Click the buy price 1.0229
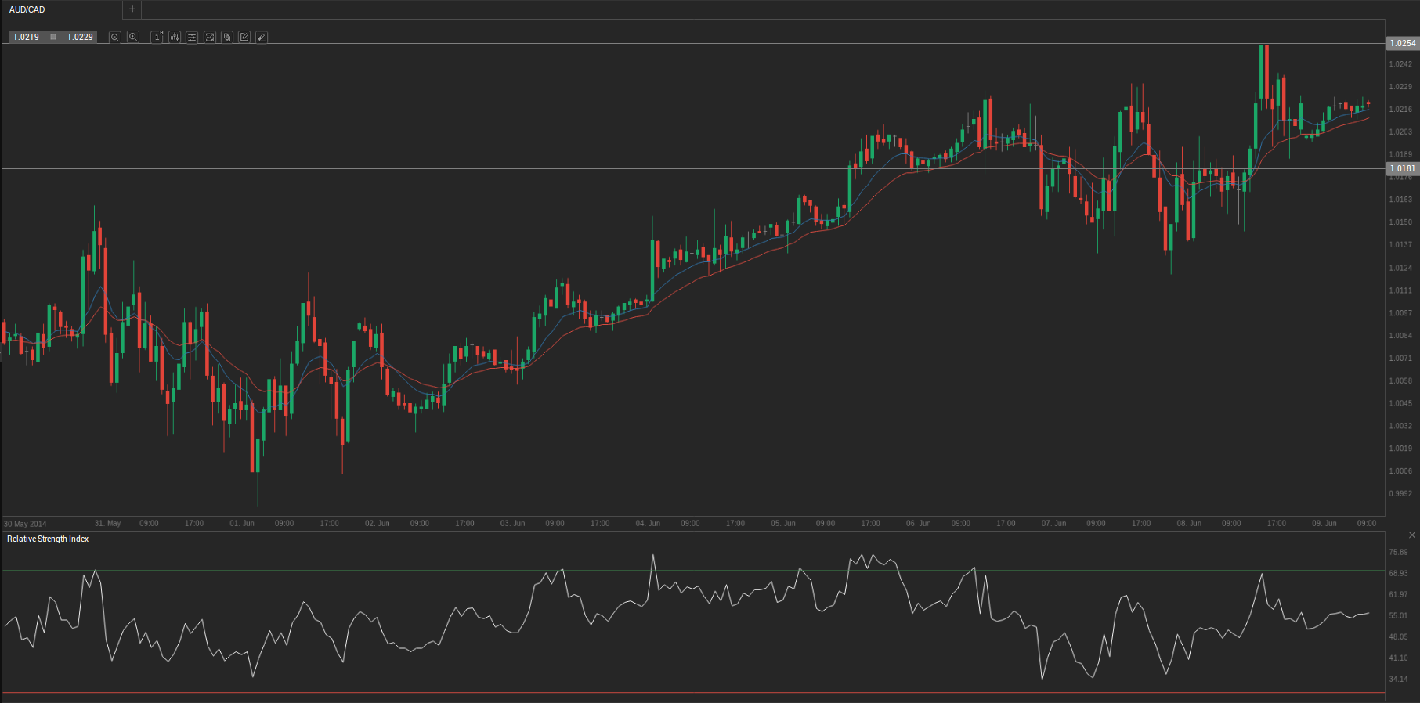The height and width of the screenshot is (703, 1420). coord(80,37)
